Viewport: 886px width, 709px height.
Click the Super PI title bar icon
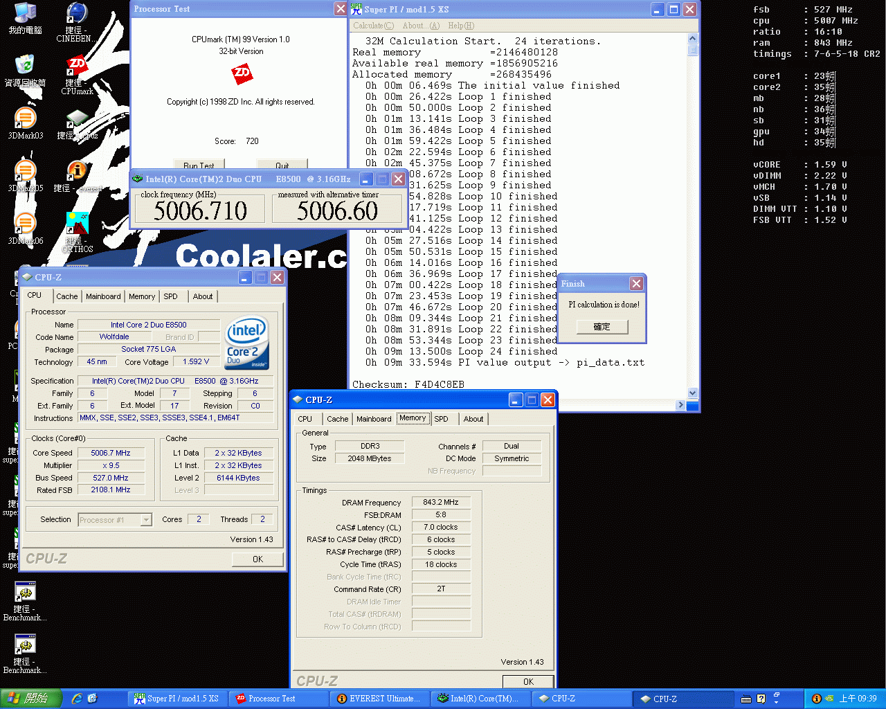coord(356,9)
